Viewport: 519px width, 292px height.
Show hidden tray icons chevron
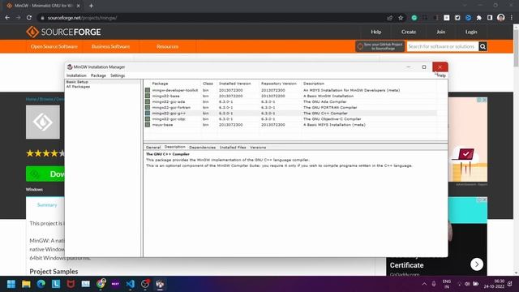pos(424,284)
